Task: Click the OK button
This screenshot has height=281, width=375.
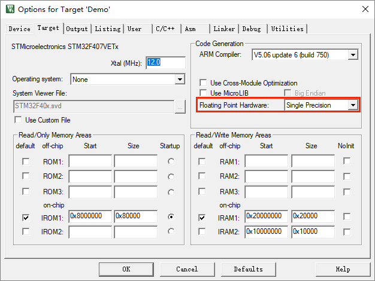Action: 126,269
